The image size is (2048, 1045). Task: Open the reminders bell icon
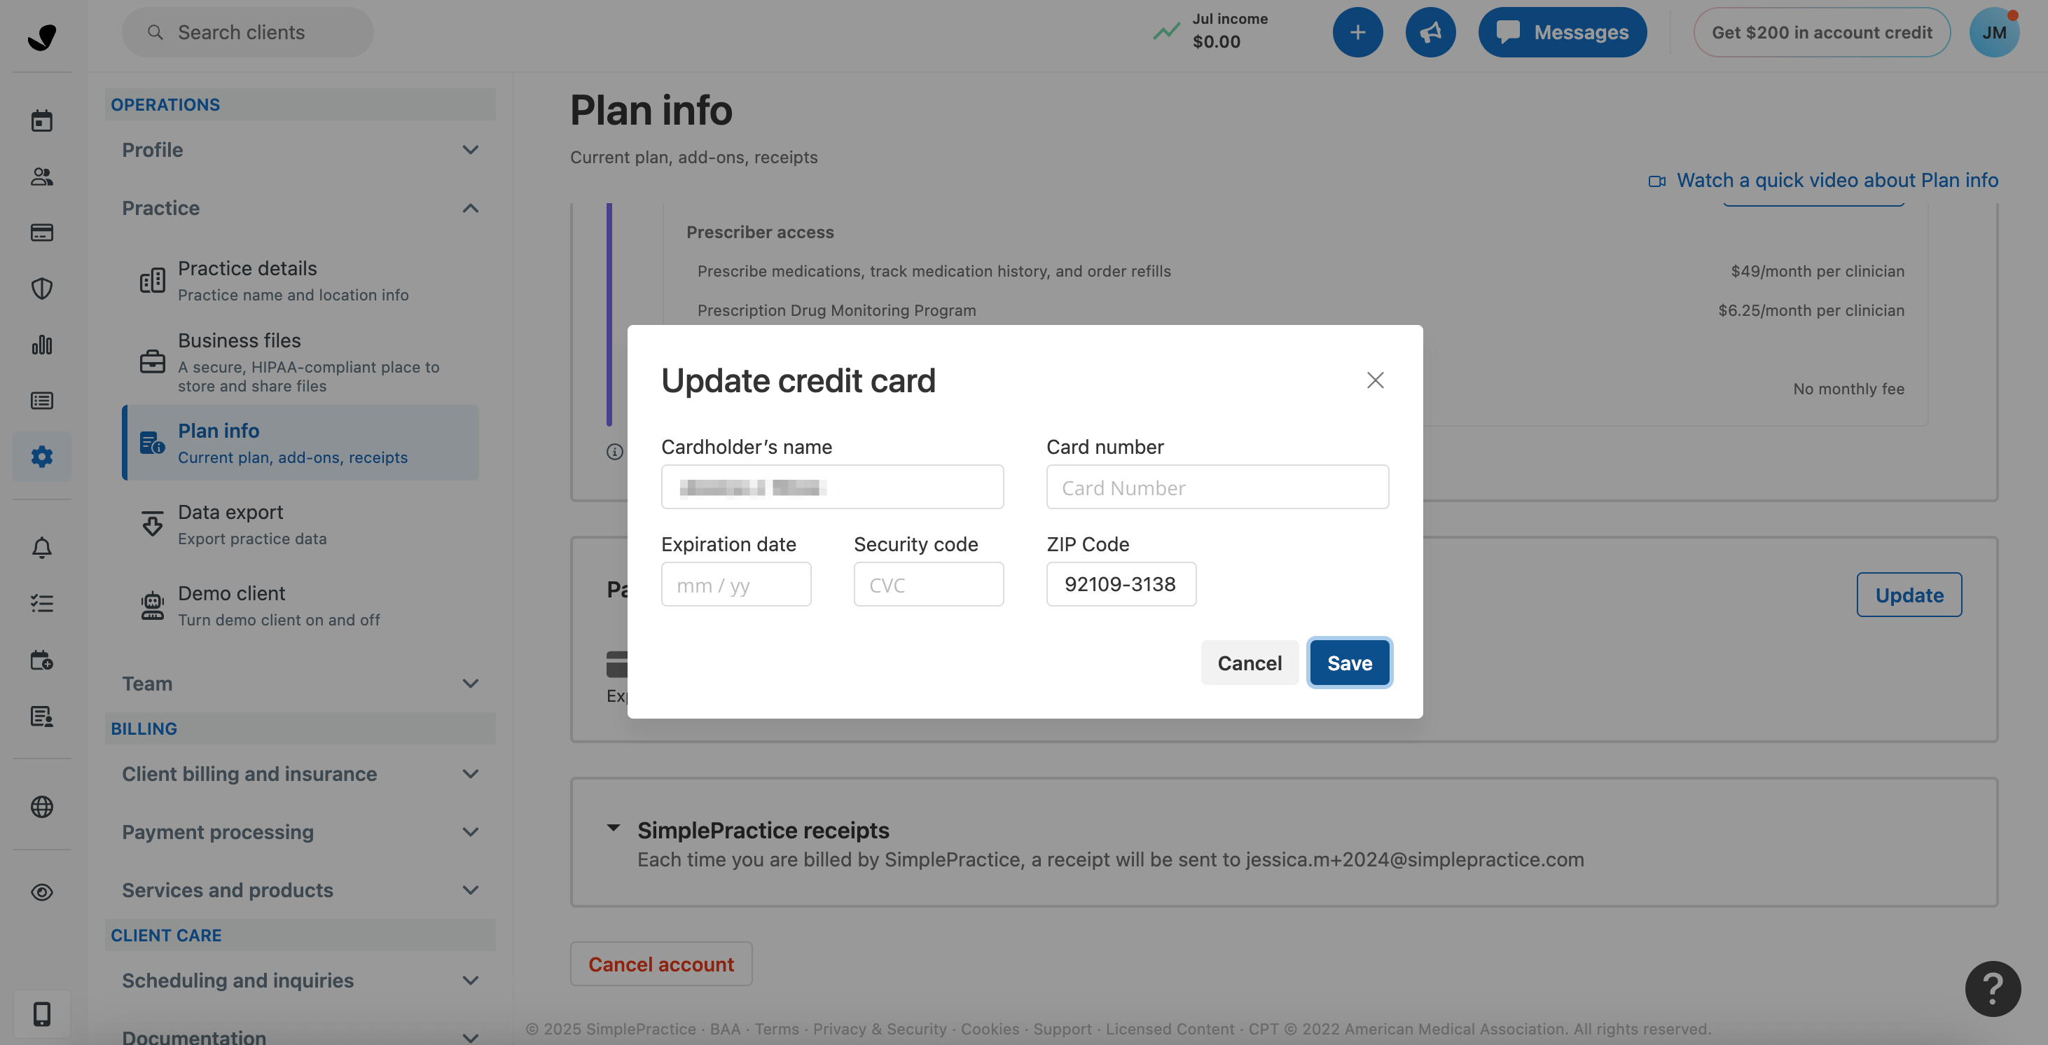[41, 548]
